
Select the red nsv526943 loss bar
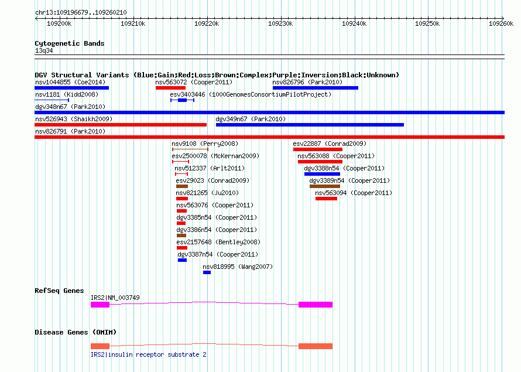point(121,125)
